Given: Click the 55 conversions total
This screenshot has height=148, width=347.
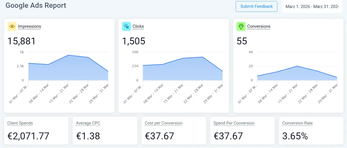Looking at the screenshot, I should tap(242, 41).
